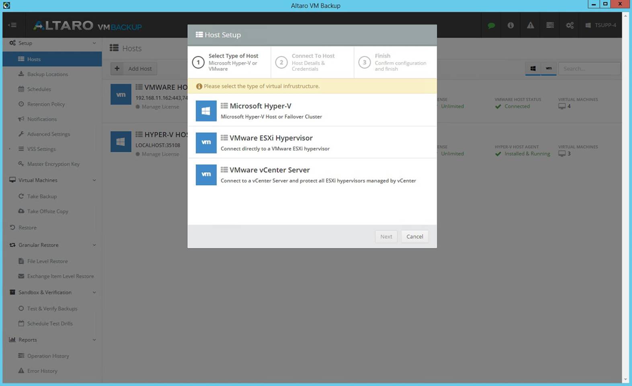The image size is (632, 386).
Task: Click the information icon in the header
Action: pos(511,25)
